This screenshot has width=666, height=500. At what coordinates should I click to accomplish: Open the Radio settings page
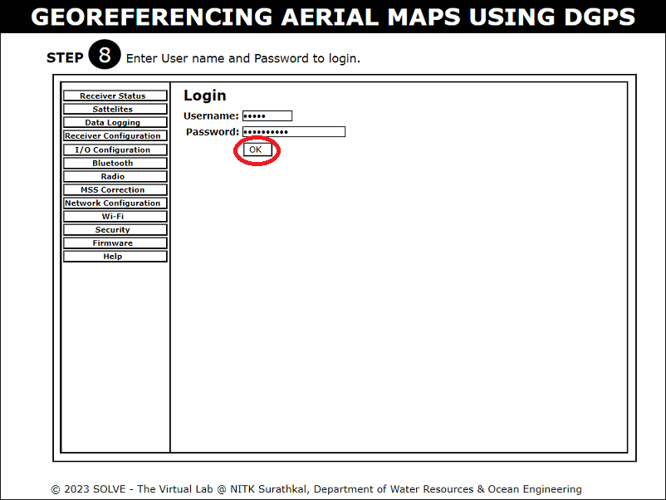pos(115,177)
